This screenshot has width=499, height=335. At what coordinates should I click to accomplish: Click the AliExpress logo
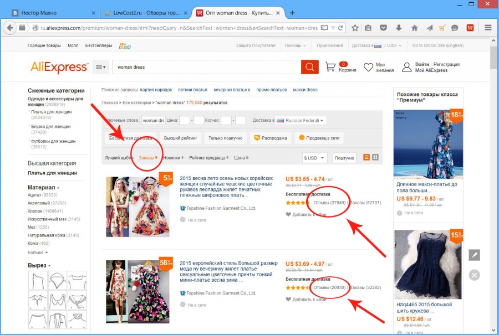pos(59,67)
